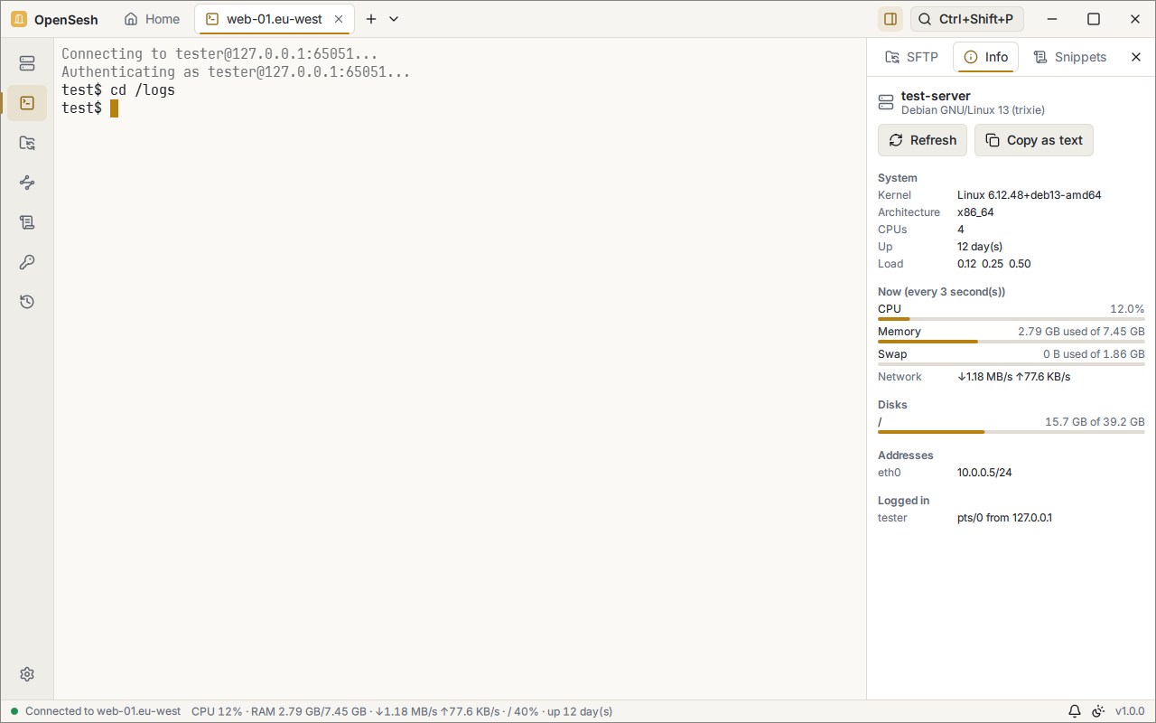1156x723 pixels.
Task: Switch to the Home tab
Action: point(152,19)
